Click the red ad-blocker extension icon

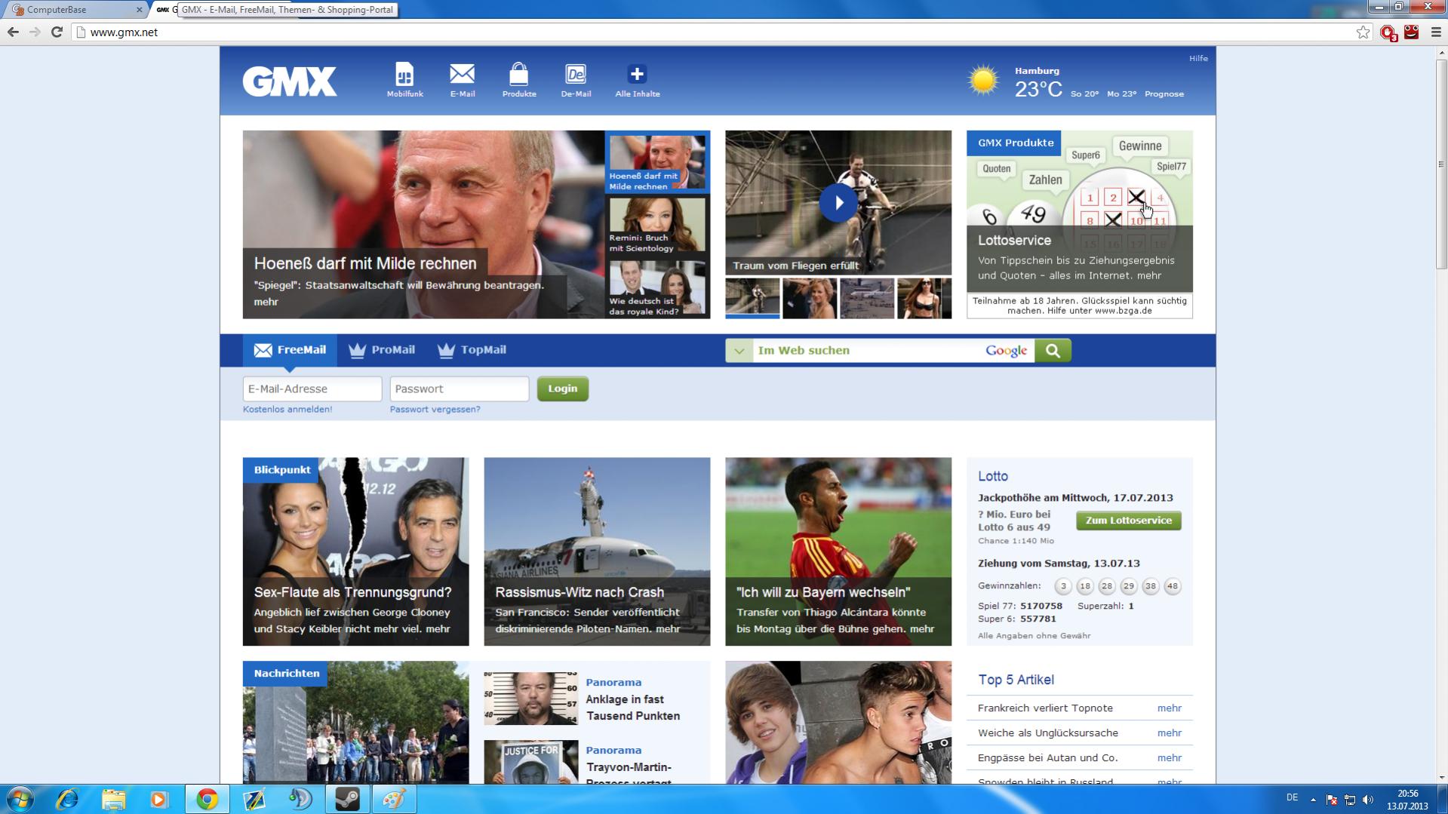[x=1388, y=32]
